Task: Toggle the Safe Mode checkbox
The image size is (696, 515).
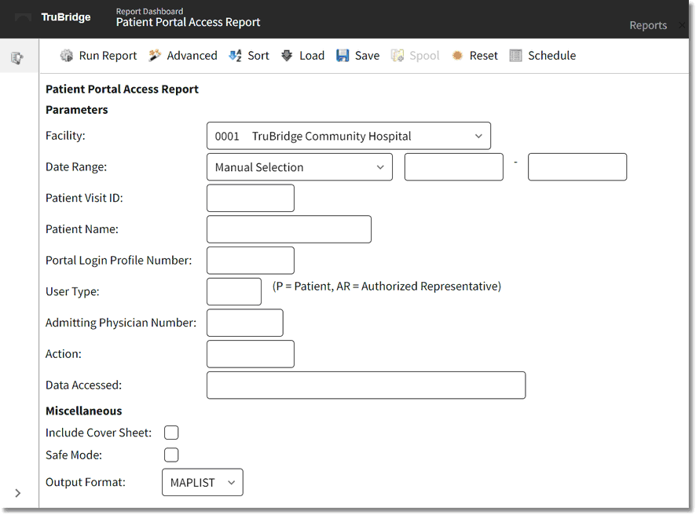Action: click(x=171, y=455)
